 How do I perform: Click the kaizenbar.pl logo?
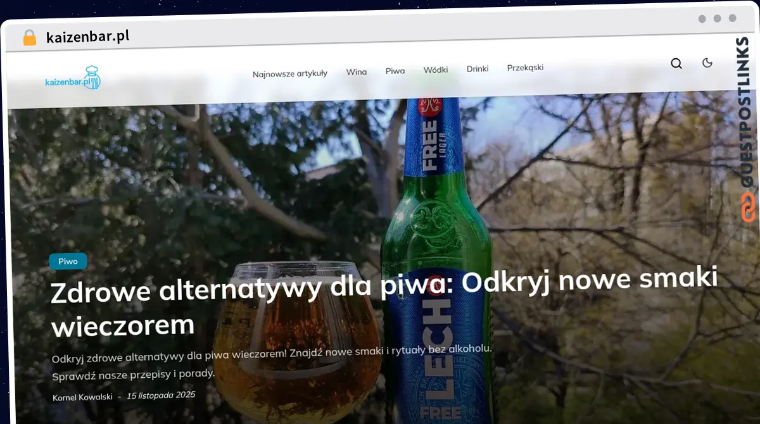[73, 78]
